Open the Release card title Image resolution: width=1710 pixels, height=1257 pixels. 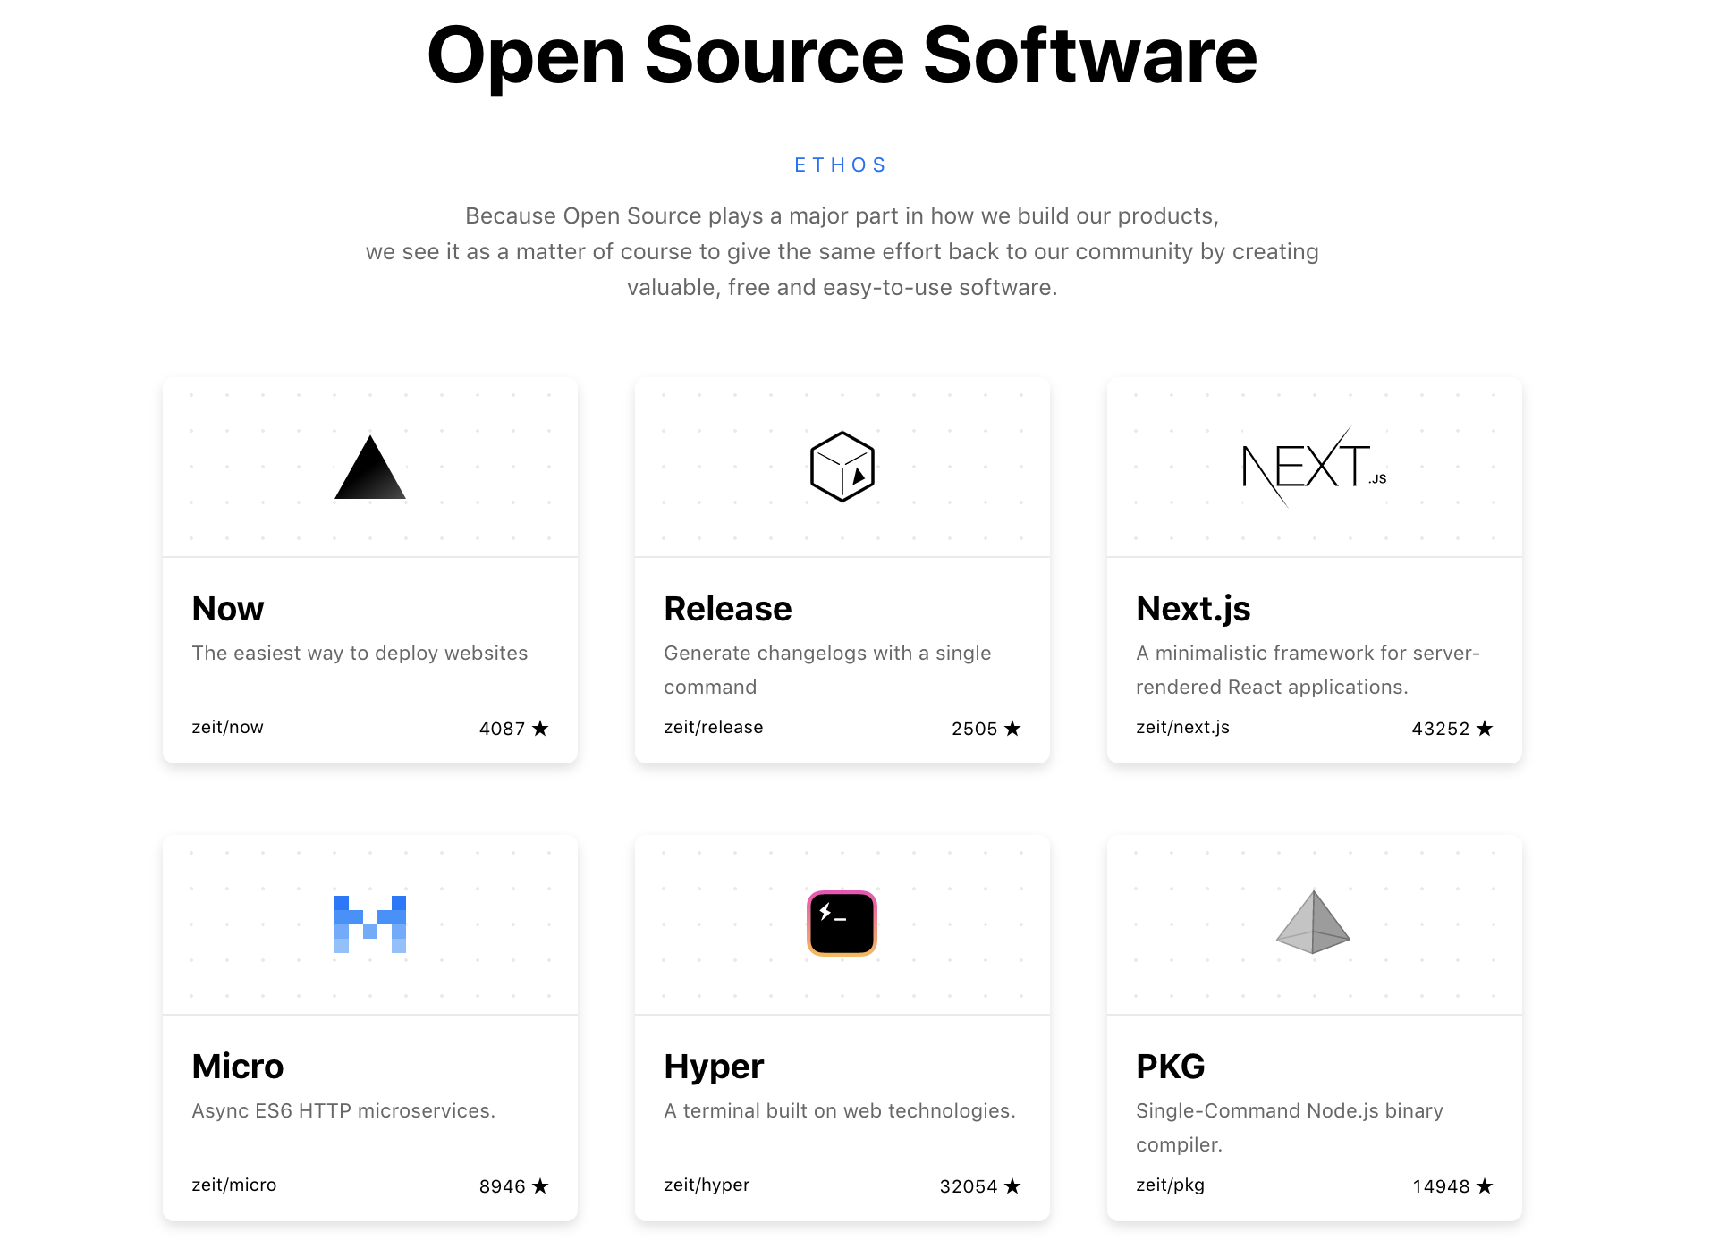point(728,609)
